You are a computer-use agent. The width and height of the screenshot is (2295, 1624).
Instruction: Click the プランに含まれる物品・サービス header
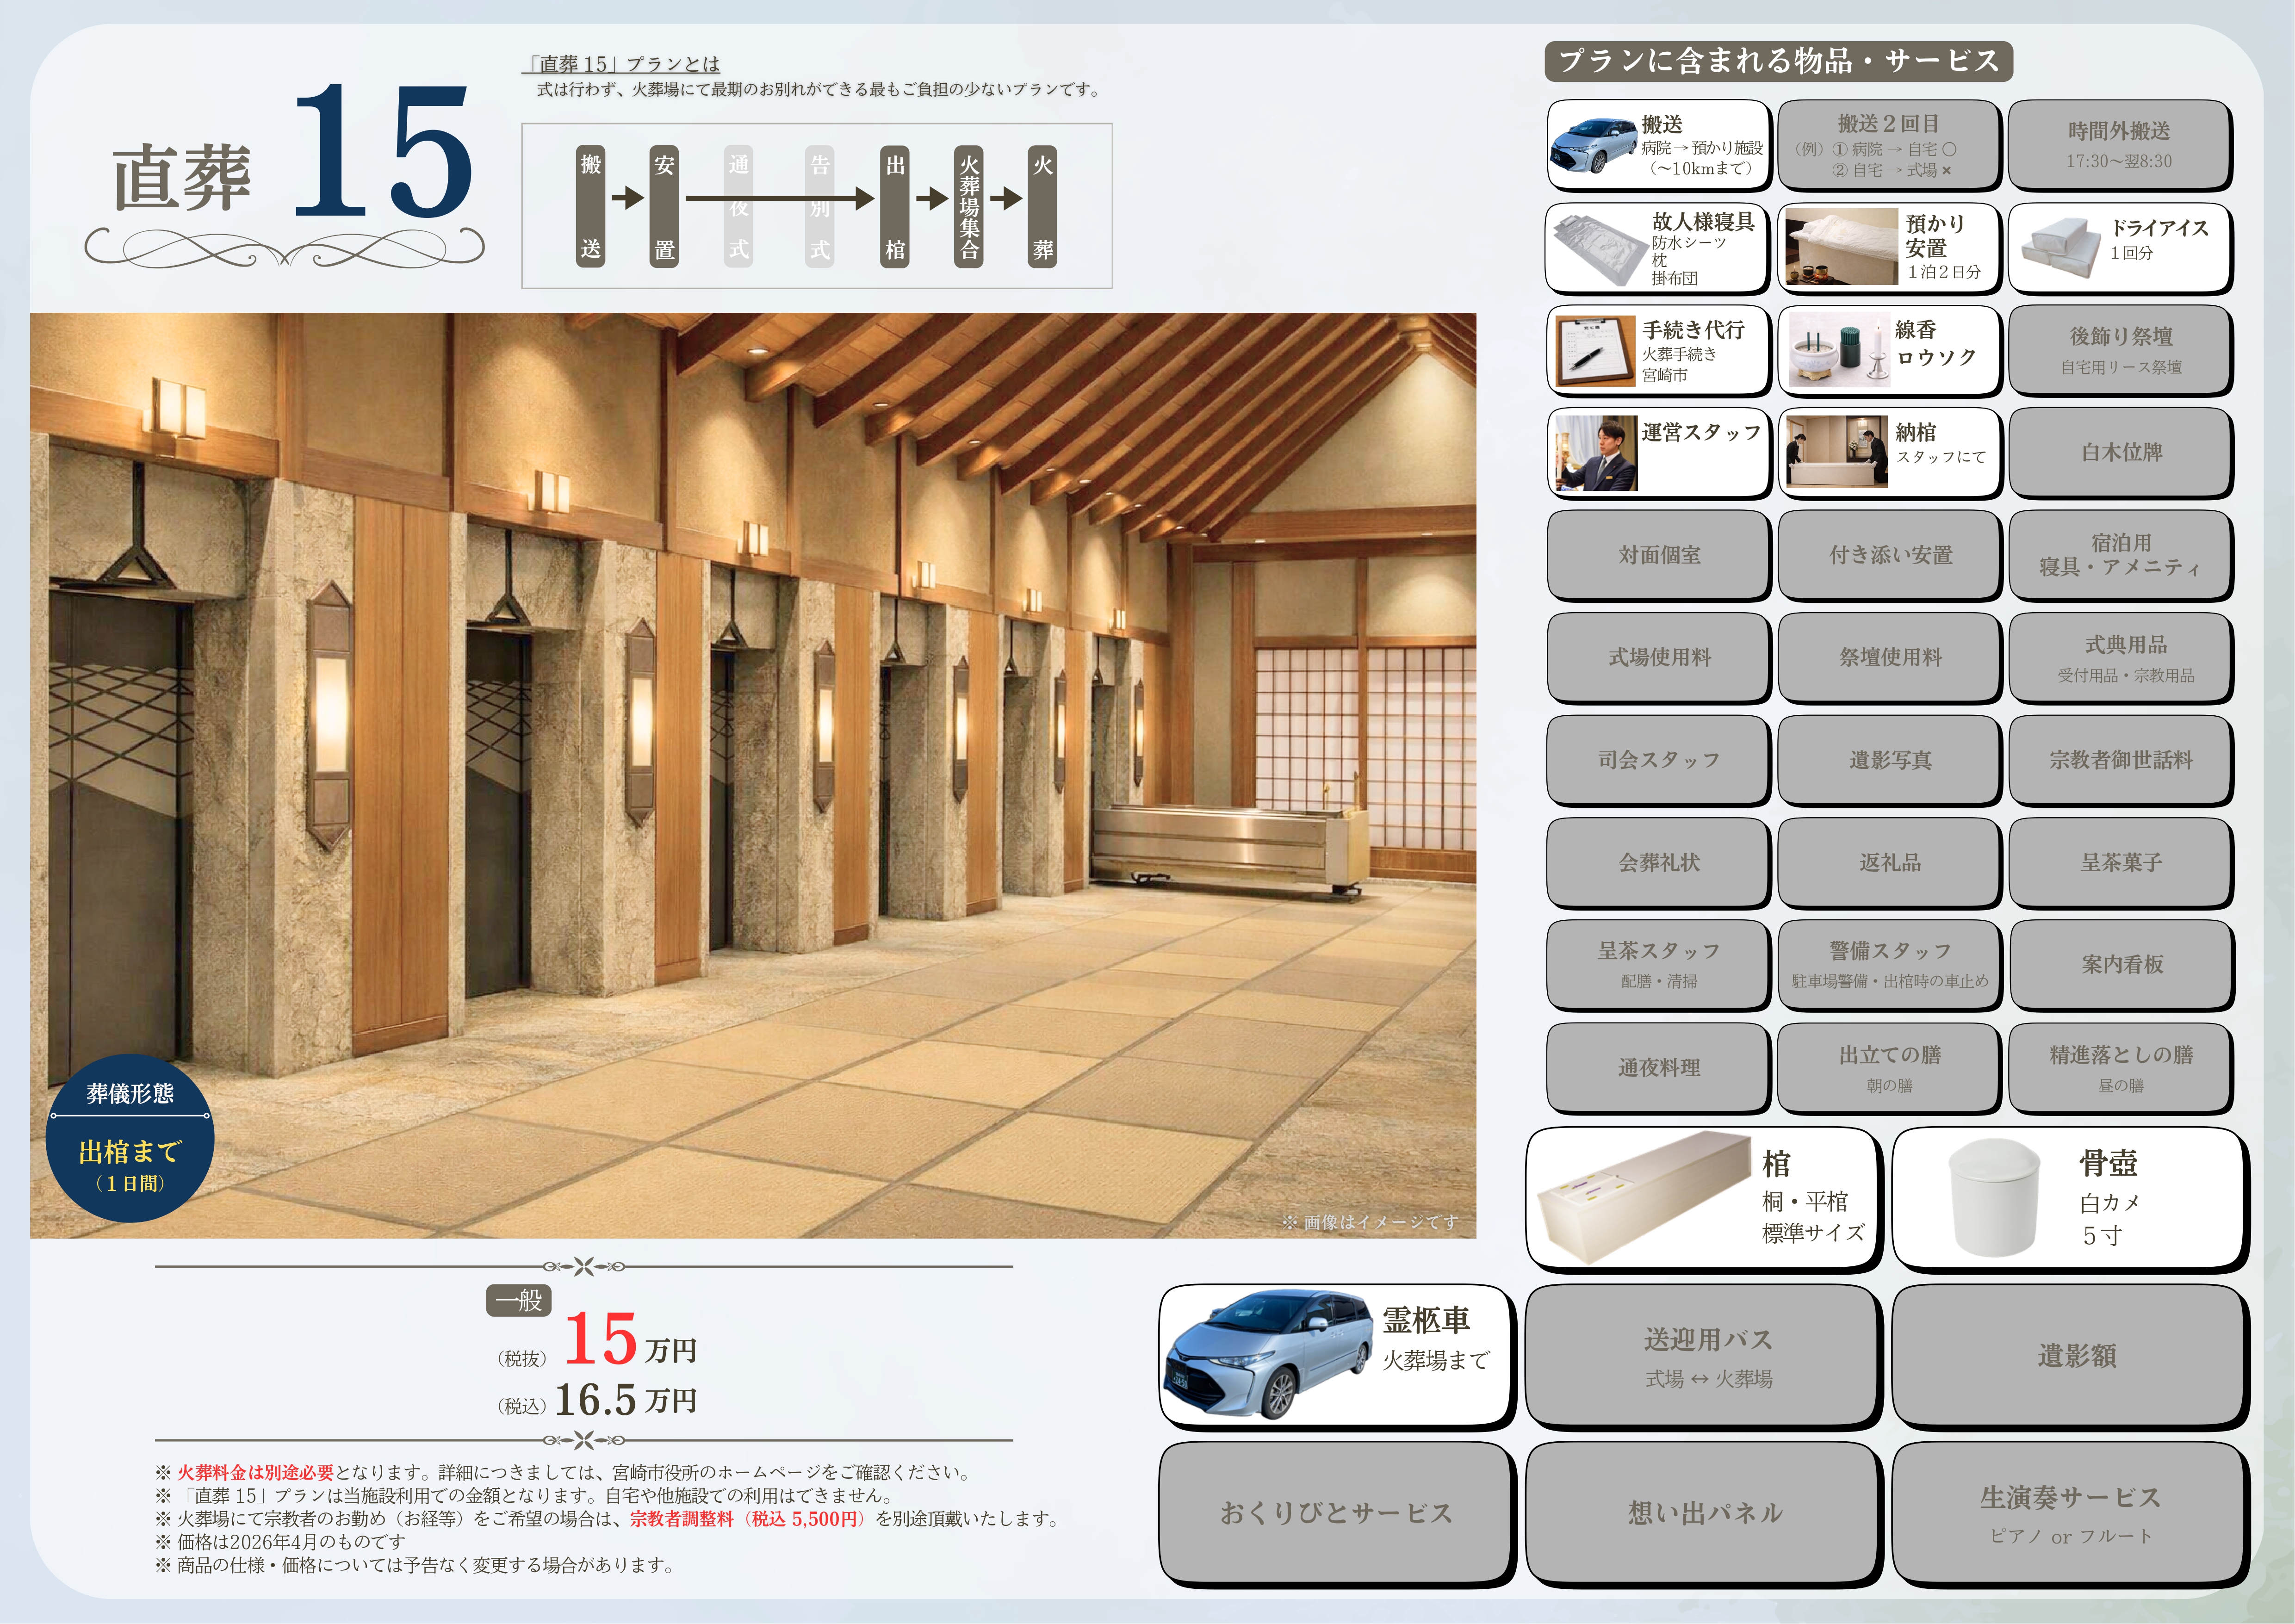(x=1778, y=61)
